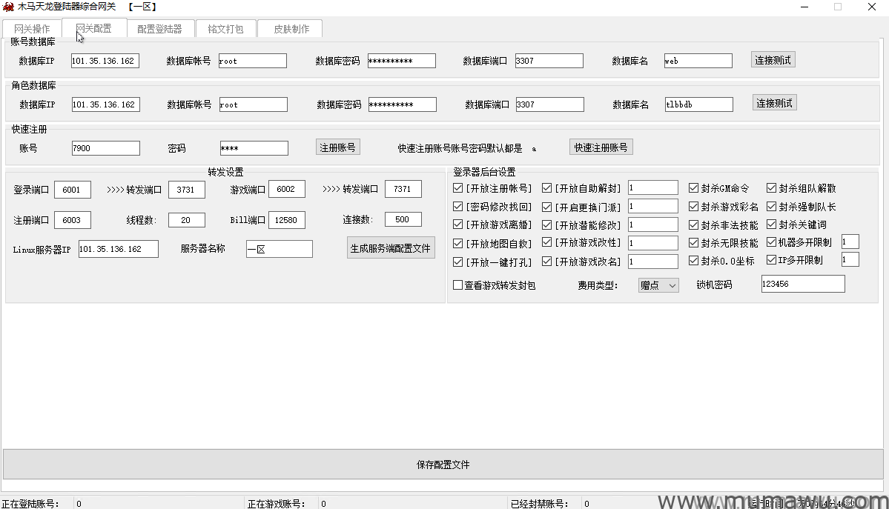The image size is (889, 509).
Task: Switch to the 网关操作 tab
Action: point(32,29)
